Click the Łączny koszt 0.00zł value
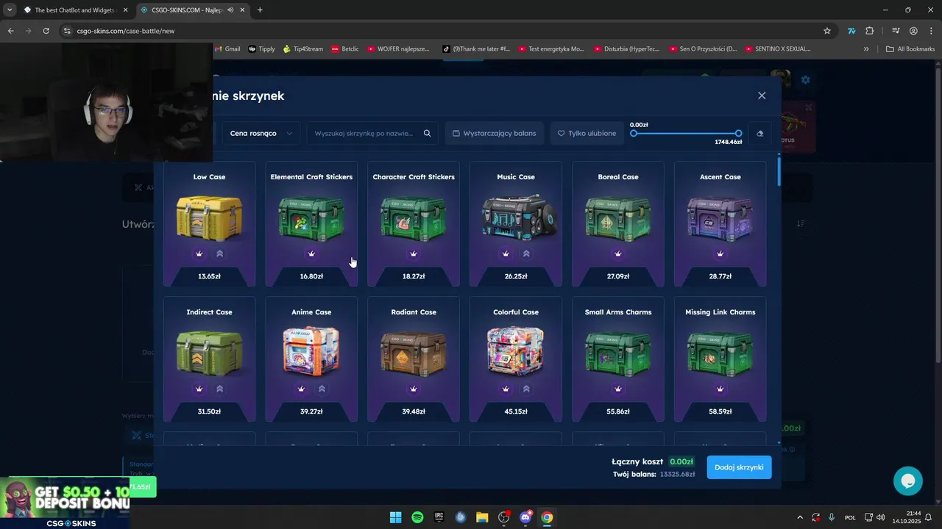The height and width of the screenshot is (529, 942). point(681,461)
